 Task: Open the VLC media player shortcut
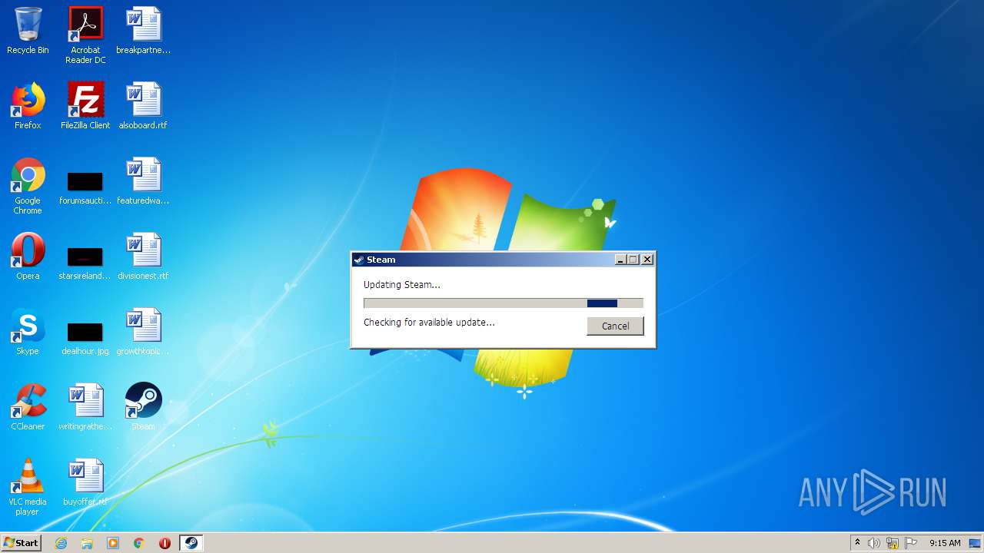28,487
